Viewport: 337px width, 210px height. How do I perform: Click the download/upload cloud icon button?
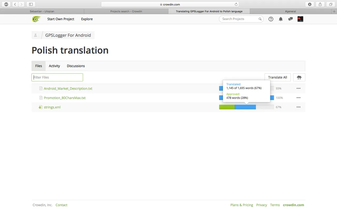point(299,77)
